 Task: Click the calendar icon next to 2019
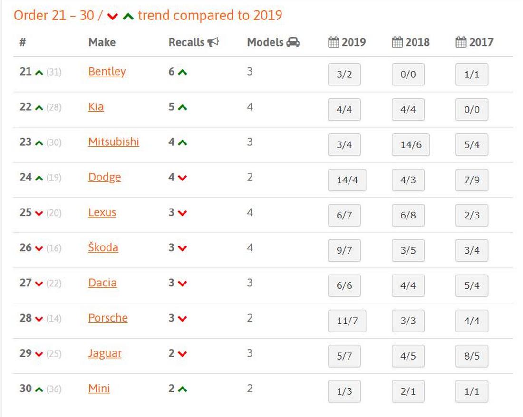click(334, 42)
